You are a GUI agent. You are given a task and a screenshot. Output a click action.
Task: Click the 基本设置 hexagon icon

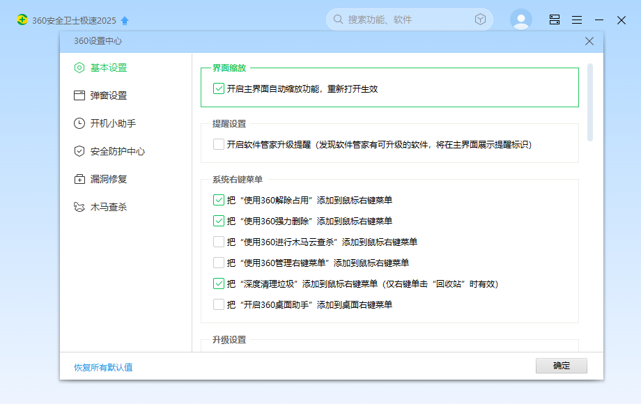[79, 68]
